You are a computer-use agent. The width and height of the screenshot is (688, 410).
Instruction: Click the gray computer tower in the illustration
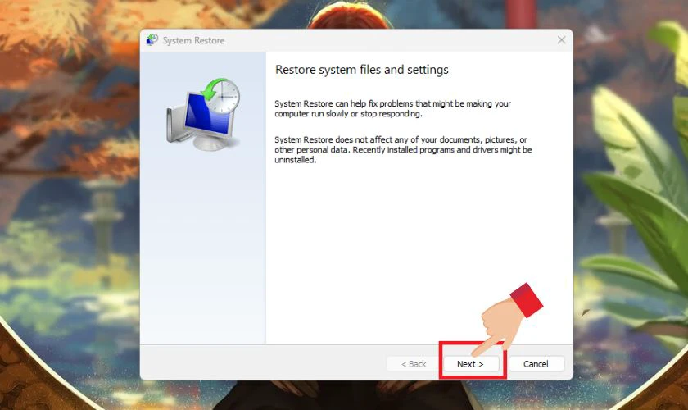[174, 125]
